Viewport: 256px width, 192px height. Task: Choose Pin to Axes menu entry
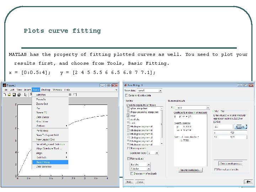(x=50, y=130)
